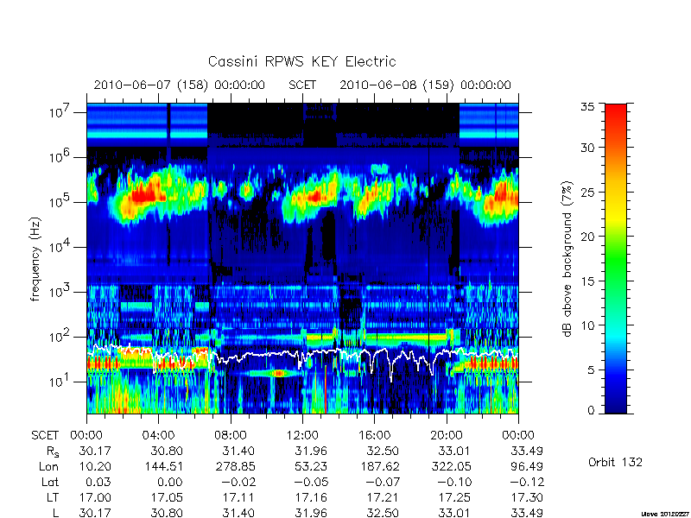Screen dimensions: 691x518
Task: Click the L row value "30.80"
Action: 167,513
